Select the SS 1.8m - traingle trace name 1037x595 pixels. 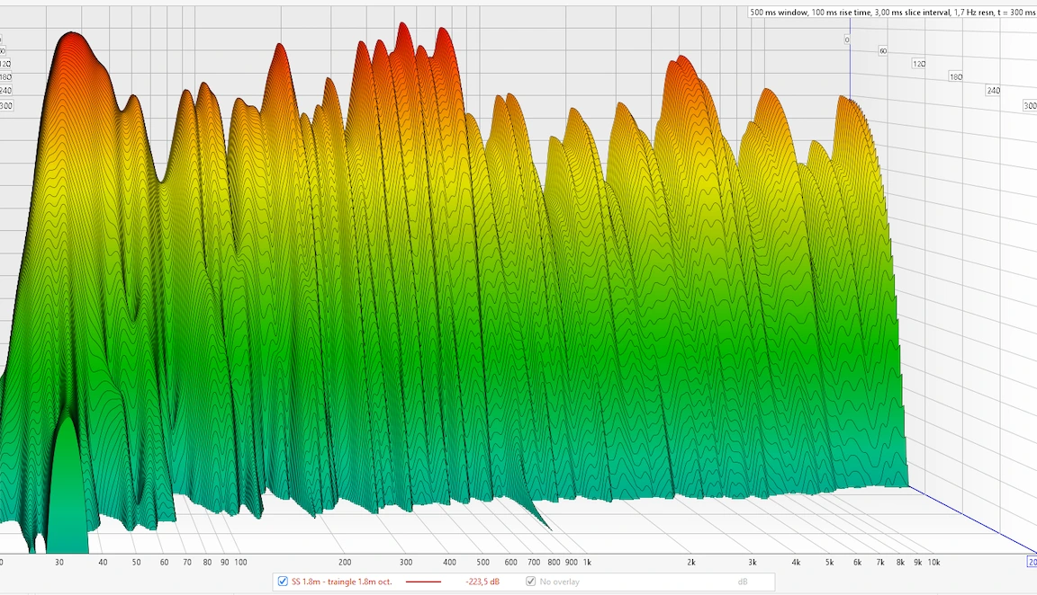click(341, 582)
